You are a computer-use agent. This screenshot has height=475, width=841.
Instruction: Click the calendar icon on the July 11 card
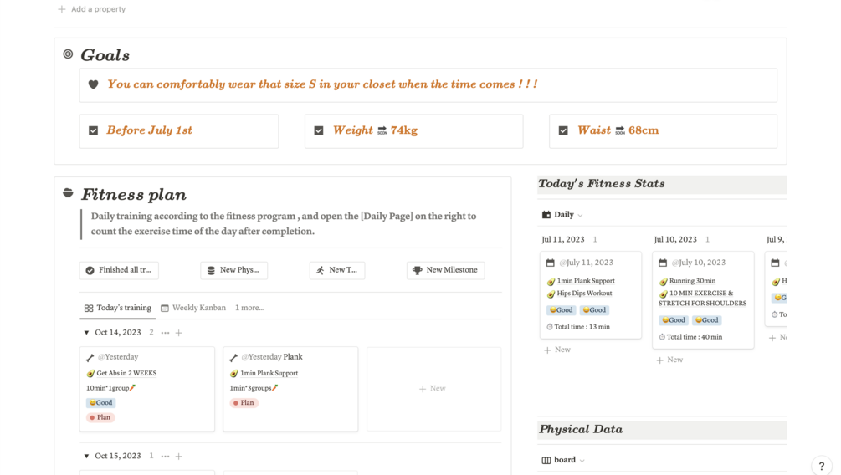point(551,263)
